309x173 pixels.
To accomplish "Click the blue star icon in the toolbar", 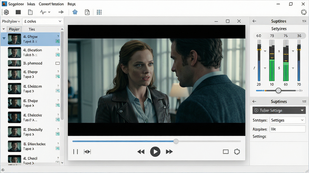I will pyautogui.click(x=75, y=12).
